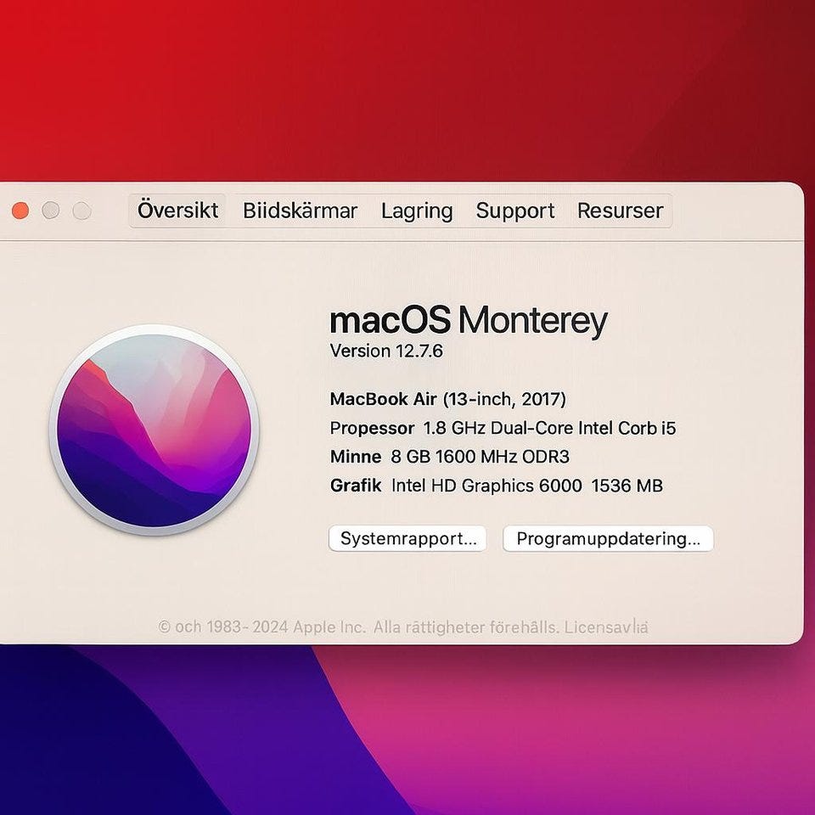
Task: Go to the Support tab
Action: (515, 211)
